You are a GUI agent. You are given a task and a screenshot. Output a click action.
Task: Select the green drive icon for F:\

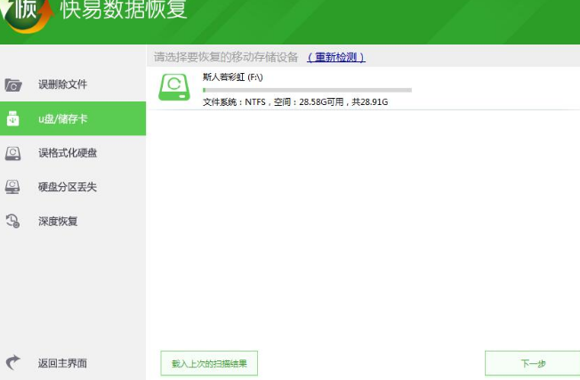click(175, 88)
